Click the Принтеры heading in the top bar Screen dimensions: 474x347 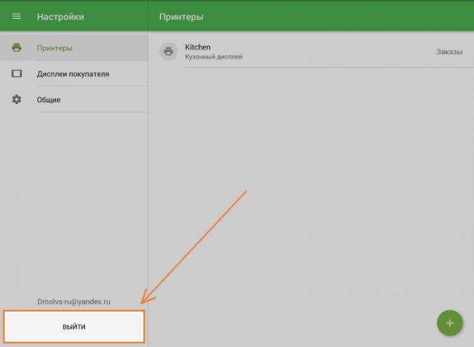coord(181,16)
